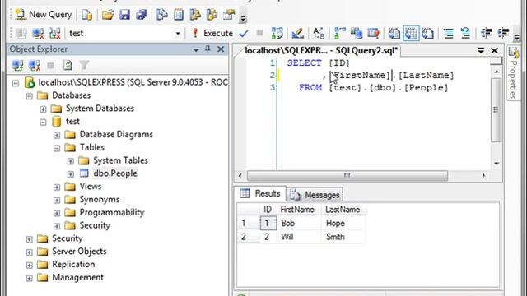Close the Object Explorer panel
Screen dimensions: 527x296
tap(221, 49)
